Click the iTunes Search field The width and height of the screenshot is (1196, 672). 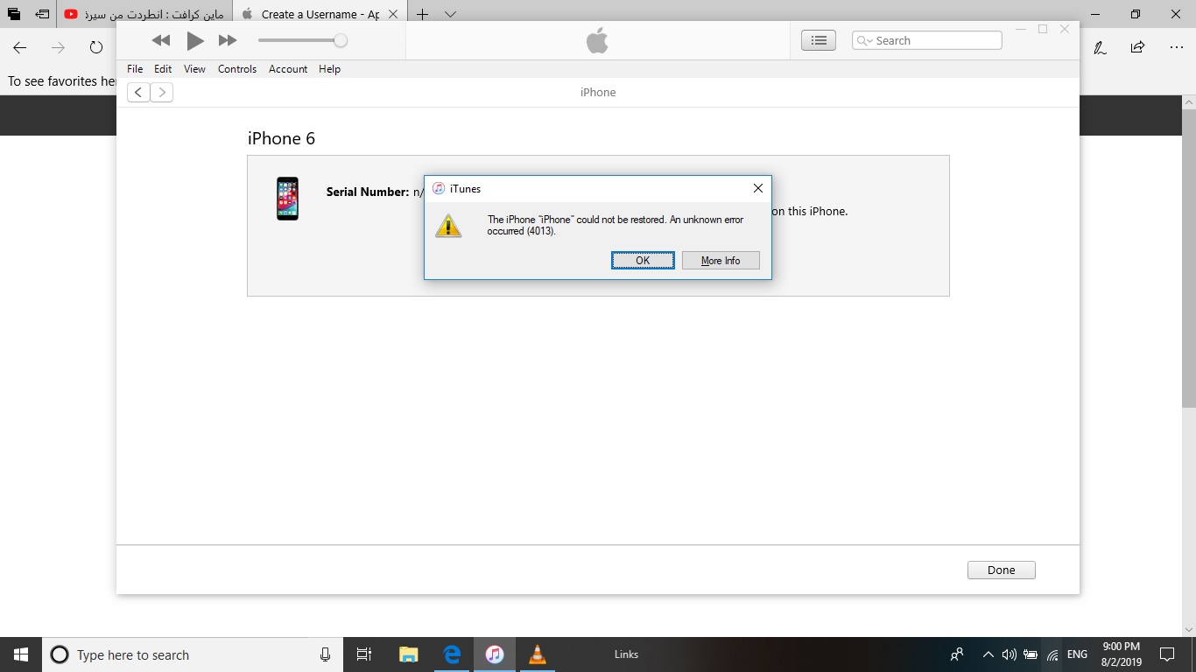927,40
